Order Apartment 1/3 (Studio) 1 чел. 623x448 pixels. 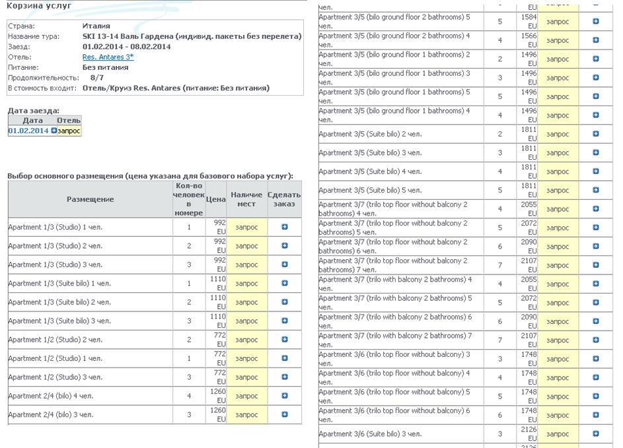(285, 227)
